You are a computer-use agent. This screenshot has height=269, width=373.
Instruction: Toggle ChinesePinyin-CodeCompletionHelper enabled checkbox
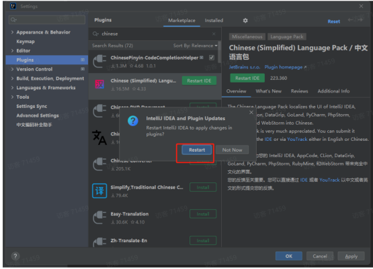tap(212, 58)
